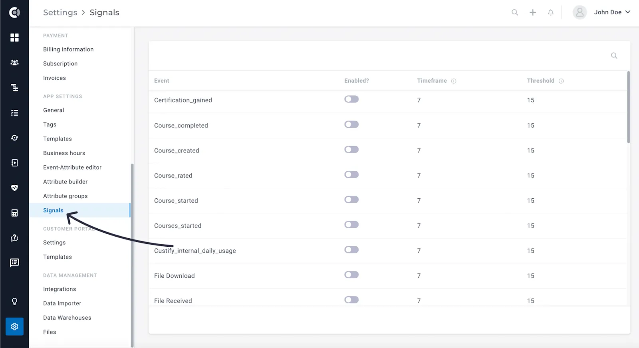Enable the File Download signal toggle
This screenshot has width=639, height=348.
[x=351, y=275]
